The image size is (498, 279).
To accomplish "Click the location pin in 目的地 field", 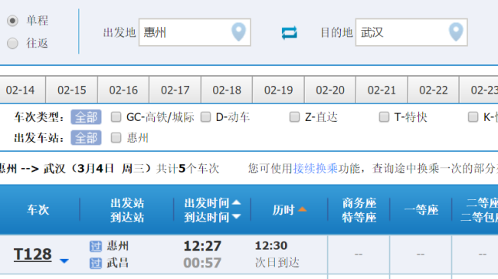I will click(x=456, y=32).
